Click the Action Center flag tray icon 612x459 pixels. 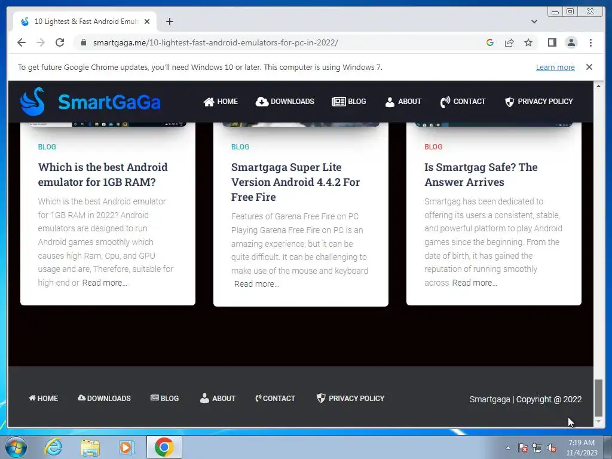pyautogui.click(x=523, y=448)
